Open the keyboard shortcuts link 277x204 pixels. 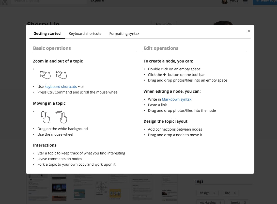(x=60, y=87)
